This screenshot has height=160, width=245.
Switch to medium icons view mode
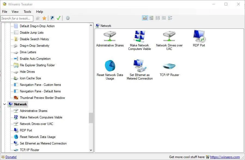(x=151, y=18)
